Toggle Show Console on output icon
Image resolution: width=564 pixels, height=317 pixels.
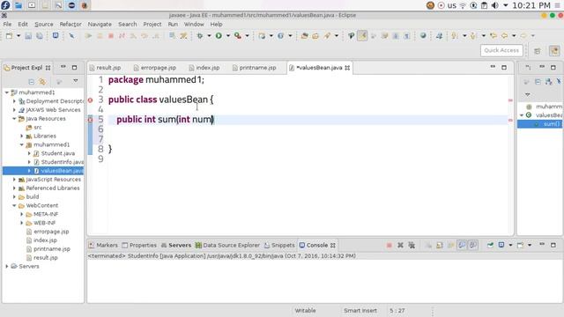tap(462, 245)
